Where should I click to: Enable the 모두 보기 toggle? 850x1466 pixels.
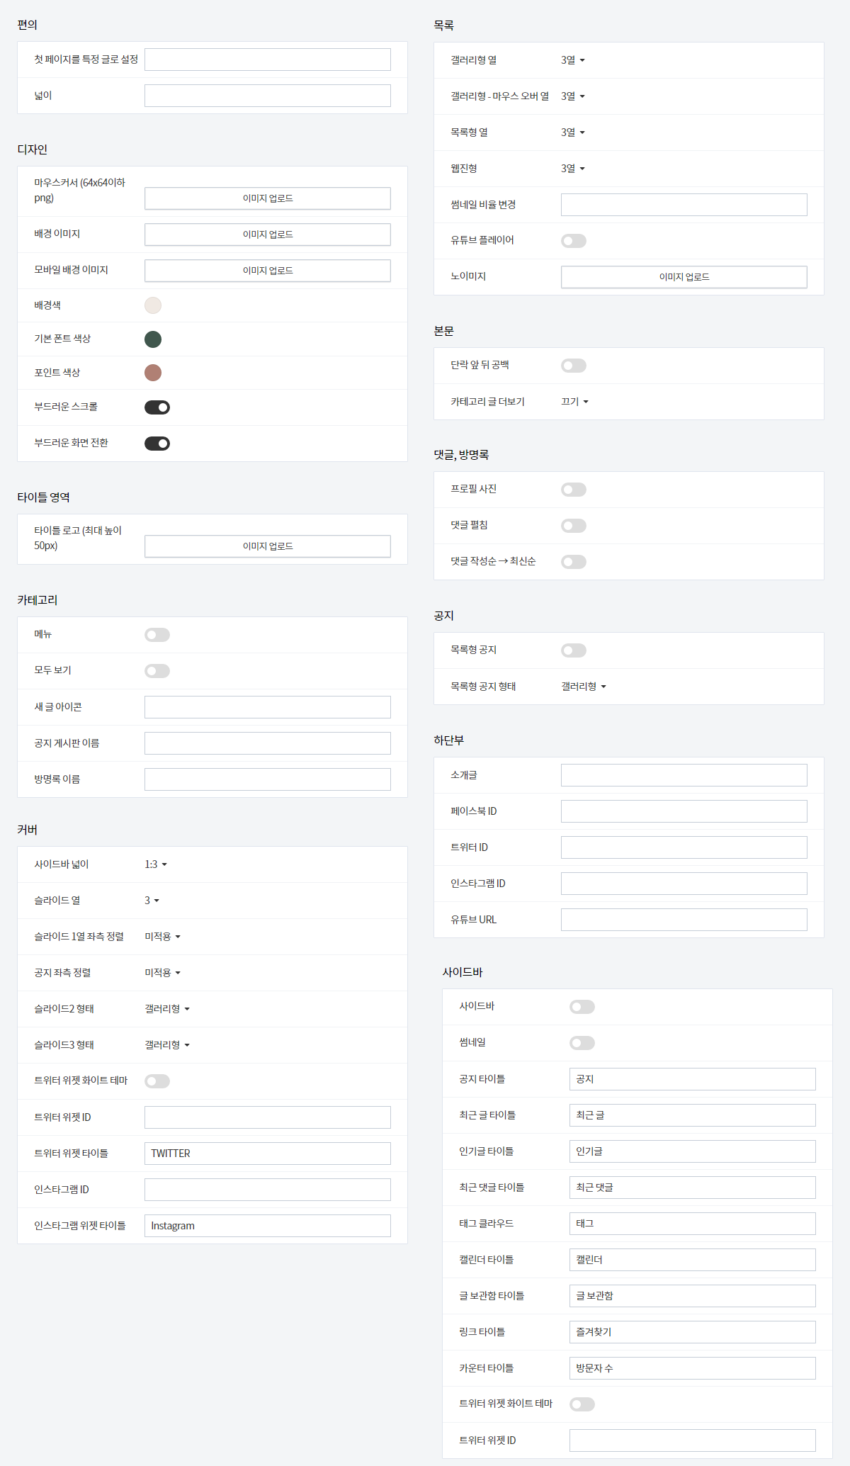(157, 671)
